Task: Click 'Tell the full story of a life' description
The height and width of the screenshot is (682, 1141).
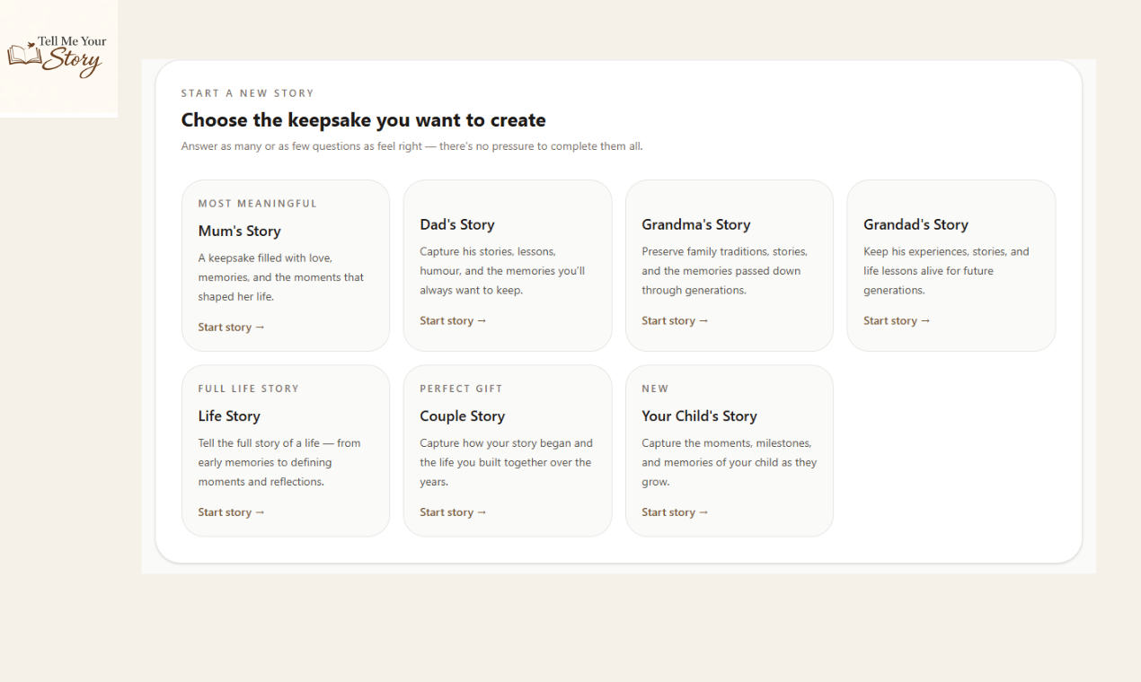Action: point(279,462)
